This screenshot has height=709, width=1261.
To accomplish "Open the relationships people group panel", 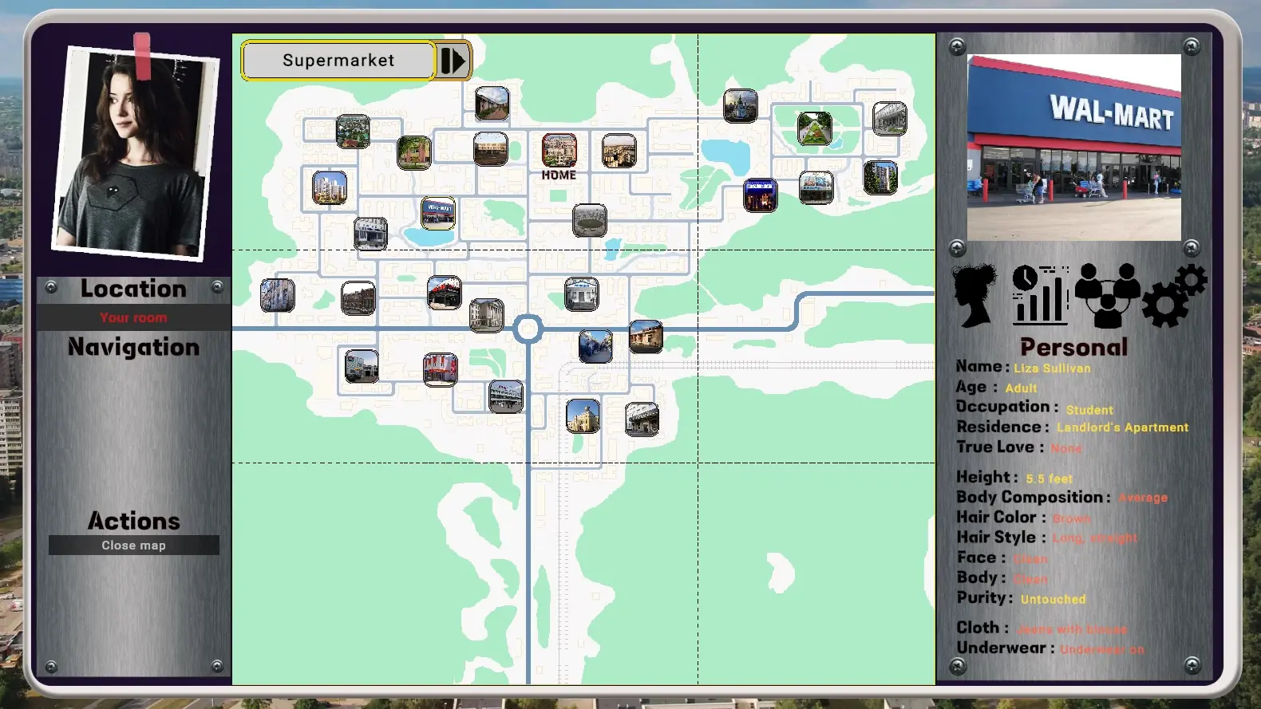I will (x=1107, y=295).
